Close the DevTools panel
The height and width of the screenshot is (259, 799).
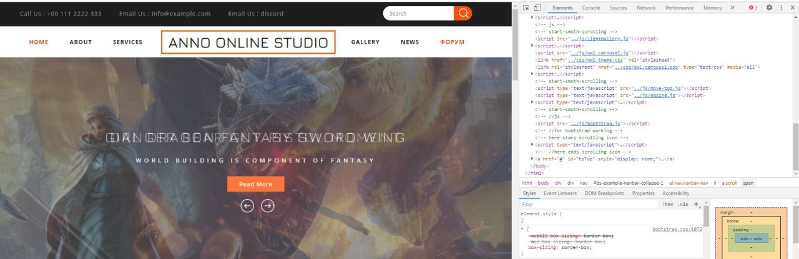792,7
